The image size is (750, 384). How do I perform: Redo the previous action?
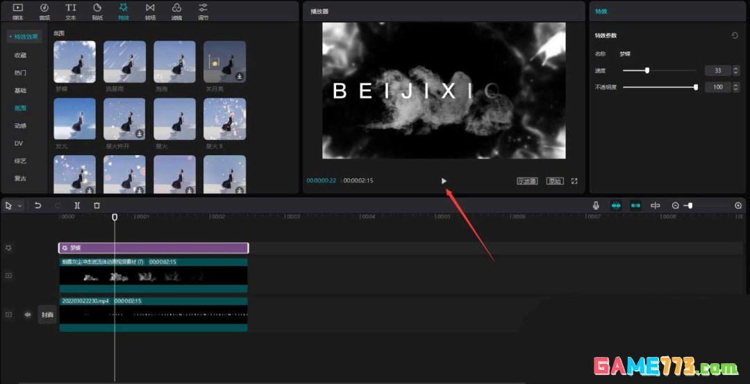[58, 205]
